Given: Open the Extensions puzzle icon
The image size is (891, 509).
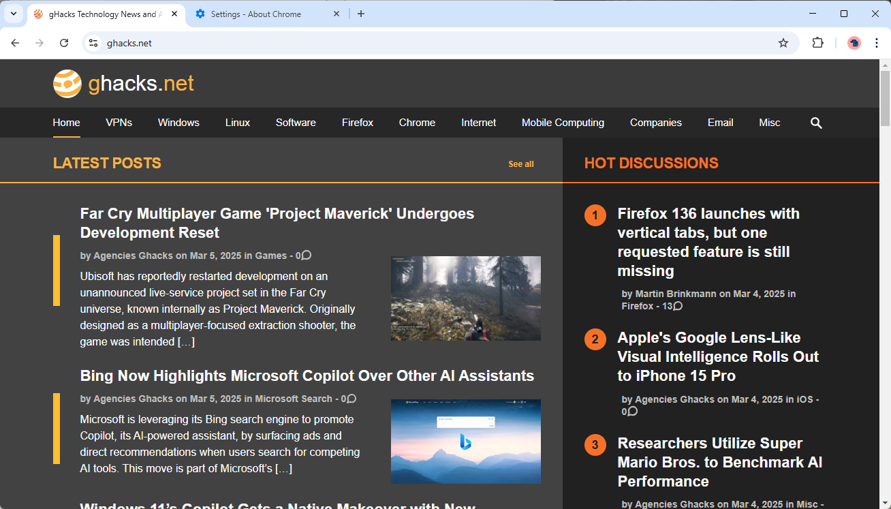Looking at the screenshot, I should (x=817, y=43).
